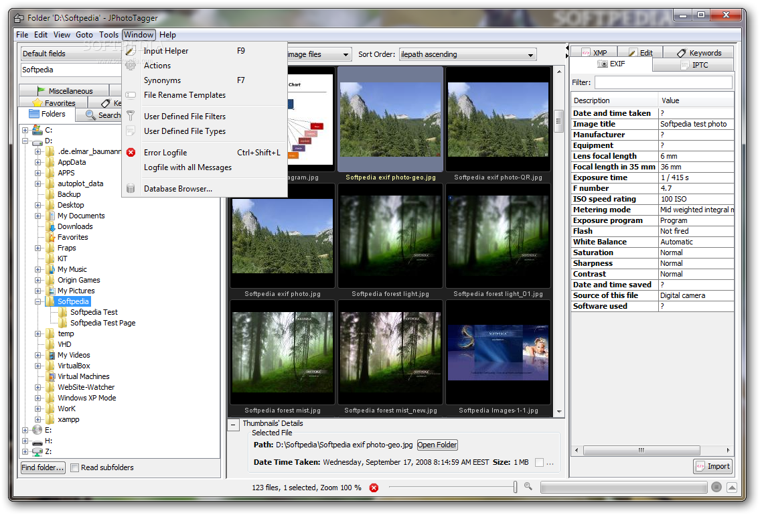Click the C: drive Windows icon
This screenshot has height=515, width=760.
point(37,130)
